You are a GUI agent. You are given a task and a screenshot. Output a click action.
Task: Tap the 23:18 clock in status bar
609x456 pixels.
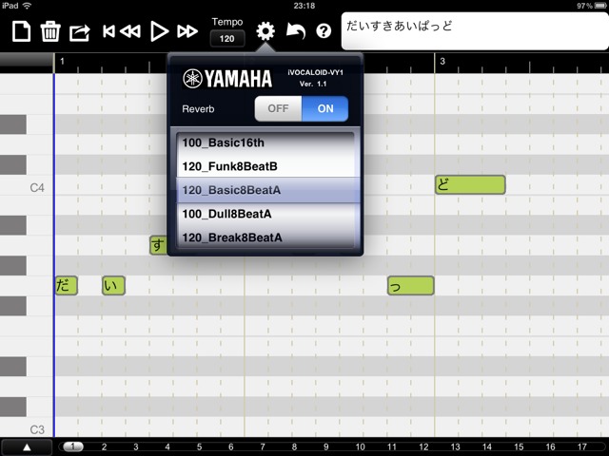point(304,6)
